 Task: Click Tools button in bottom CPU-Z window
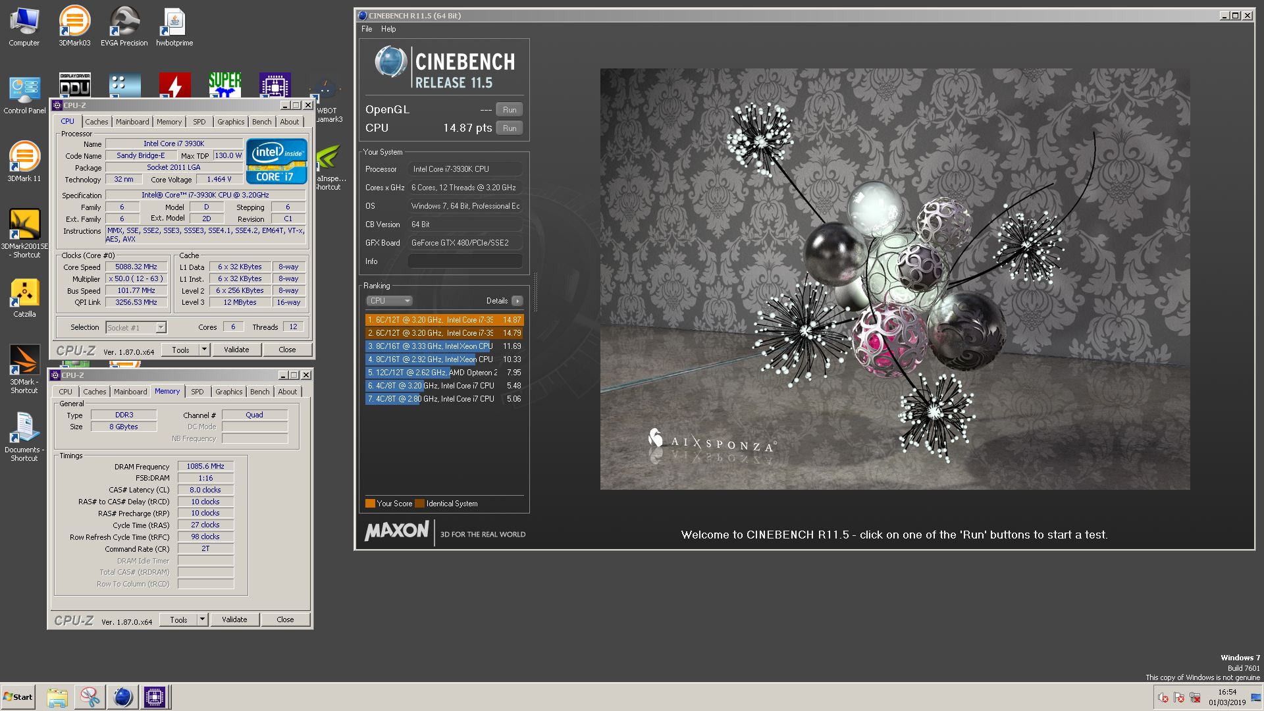tap(178, 619)
